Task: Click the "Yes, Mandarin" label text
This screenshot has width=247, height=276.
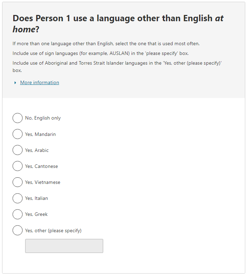Action: click(x=40, y=134)
